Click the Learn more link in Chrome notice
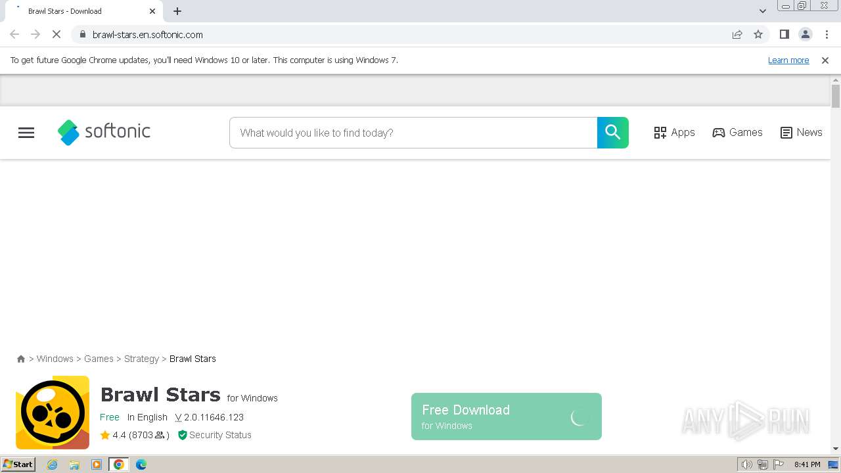841x473 pixels. [788, 60]
